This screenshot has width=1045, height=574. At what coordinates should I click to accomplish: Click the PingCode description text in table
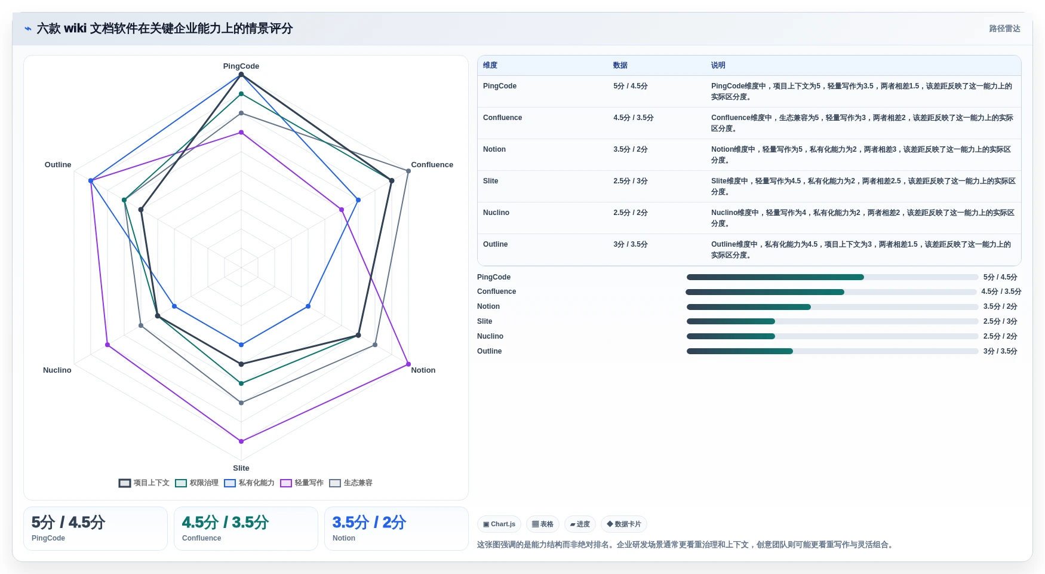coord(862,91)
